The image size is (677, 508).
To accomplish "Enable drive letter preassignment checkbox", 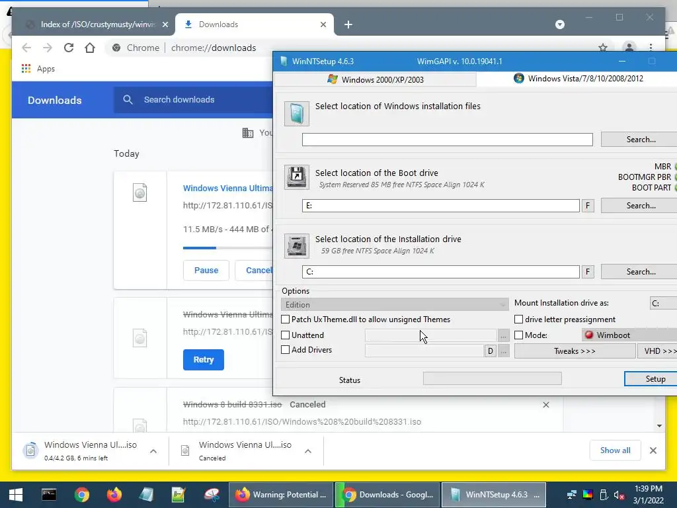I will pyautogui.click(x=518, y=319).
